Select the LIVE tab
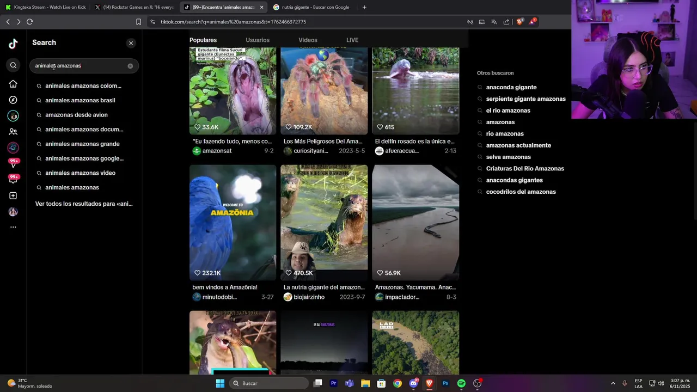 352,40
